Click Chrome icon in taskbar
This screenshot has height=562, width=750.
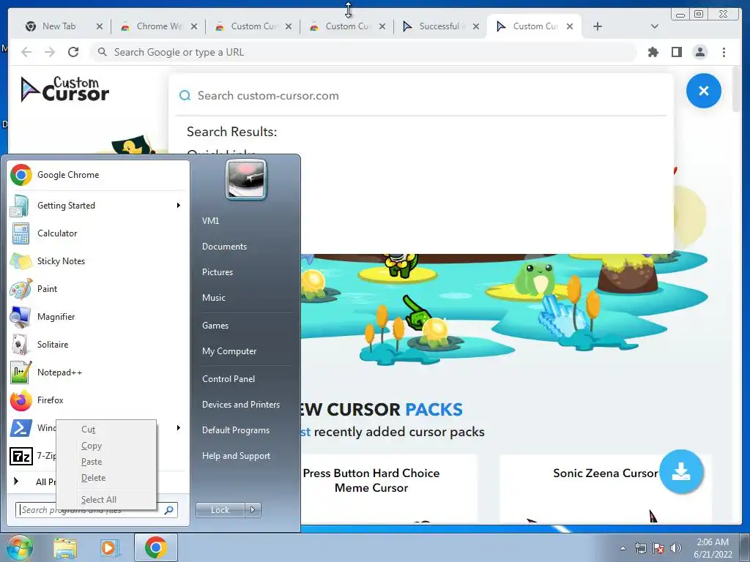point(156,547)
